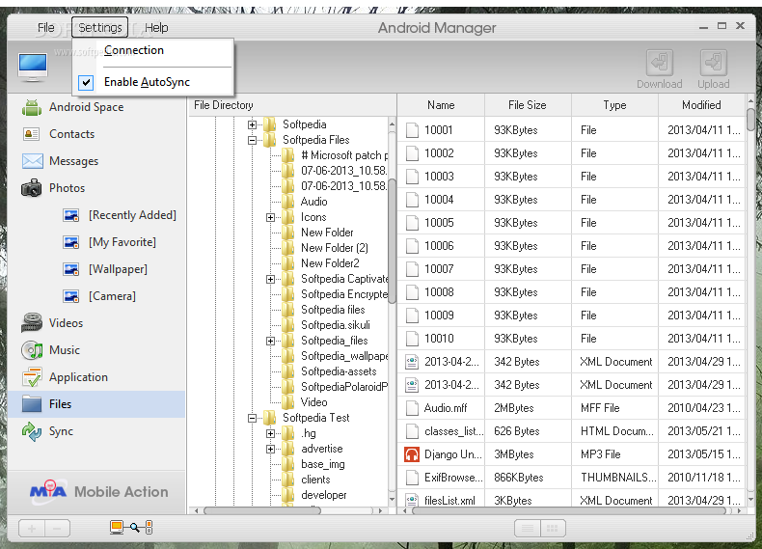Collapse the Softpedia Test folder
The width and height of the screenshot is (762, 549).
click(252, 418)
